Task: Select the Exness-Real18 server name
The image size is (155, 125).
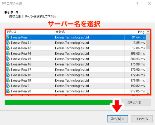Action: point(21,75)
